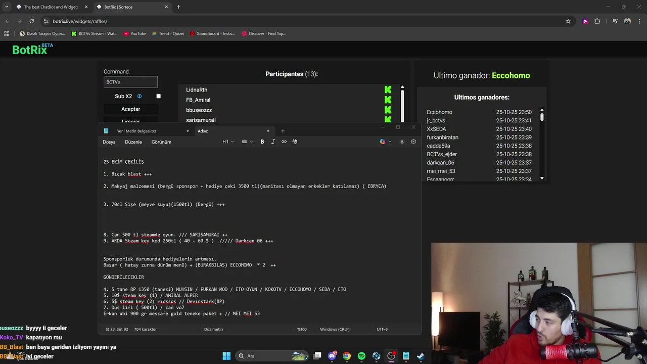Bookmark this page with the star icon
647x364 pixels.
pyautogui.click(x=568, y=21)
